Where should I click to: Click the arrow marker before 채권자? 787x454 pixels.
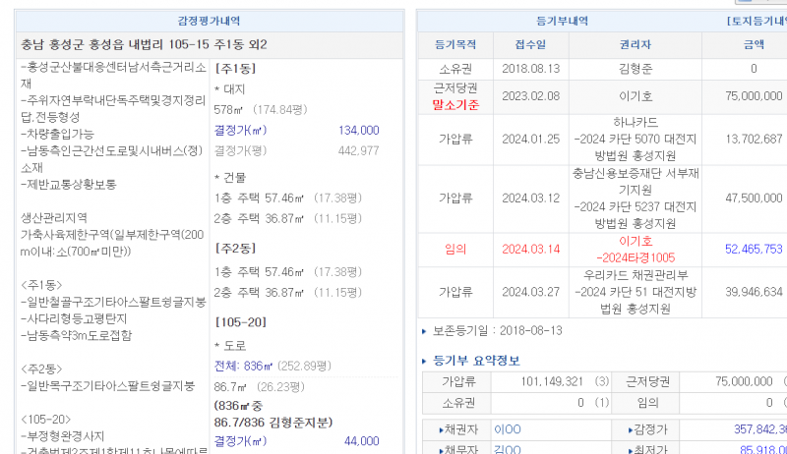442,429
